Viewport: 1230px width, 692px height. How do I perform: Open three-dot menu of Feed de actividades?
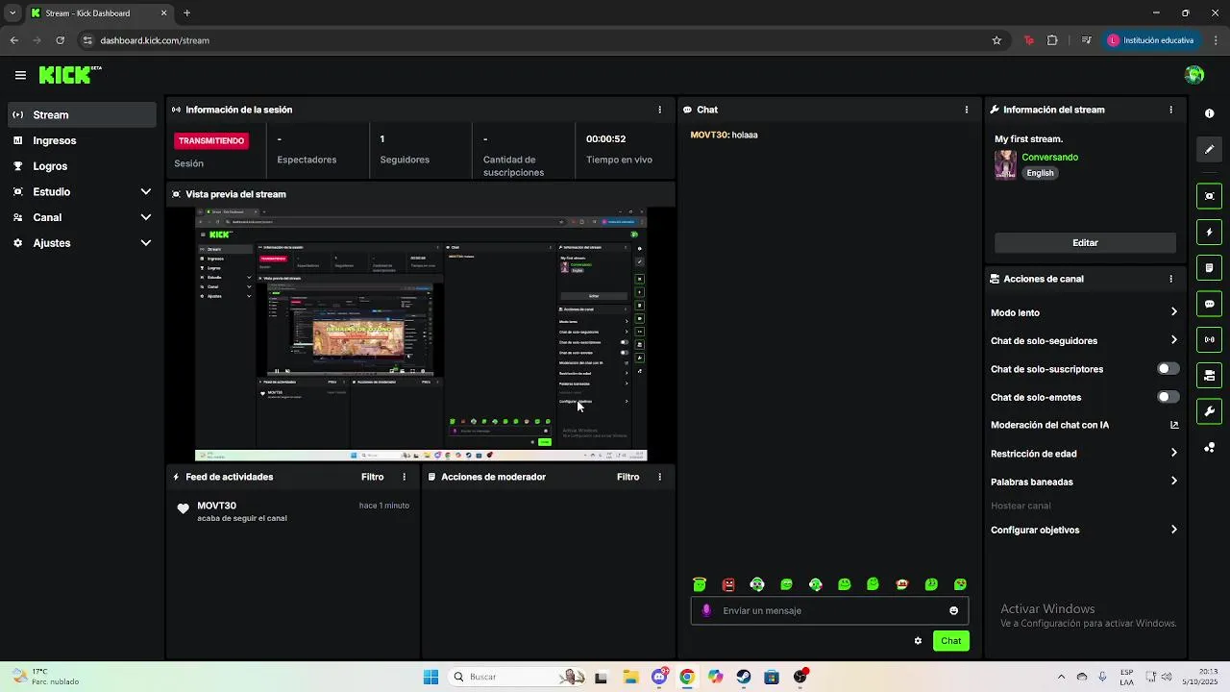(404, 477)
